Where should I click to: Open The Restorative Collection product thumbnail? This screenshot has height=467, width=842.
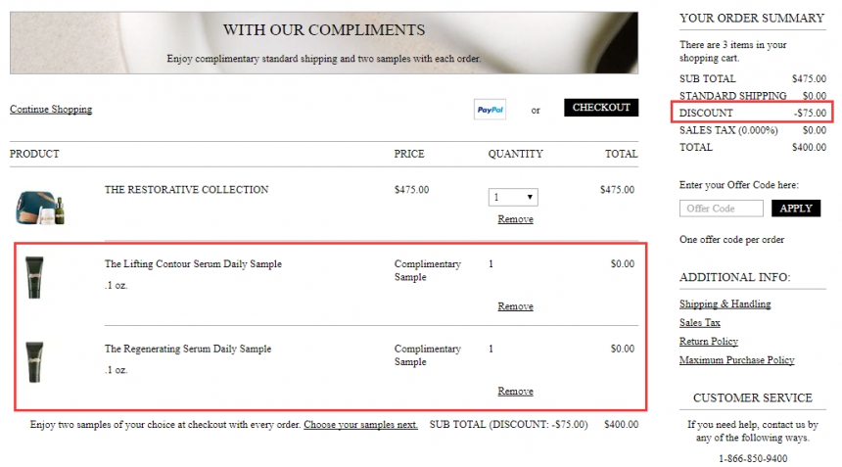coord(40,208)
